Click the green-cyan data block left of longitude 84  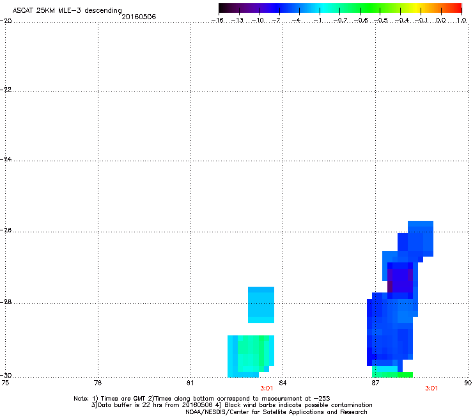[251, 356]
